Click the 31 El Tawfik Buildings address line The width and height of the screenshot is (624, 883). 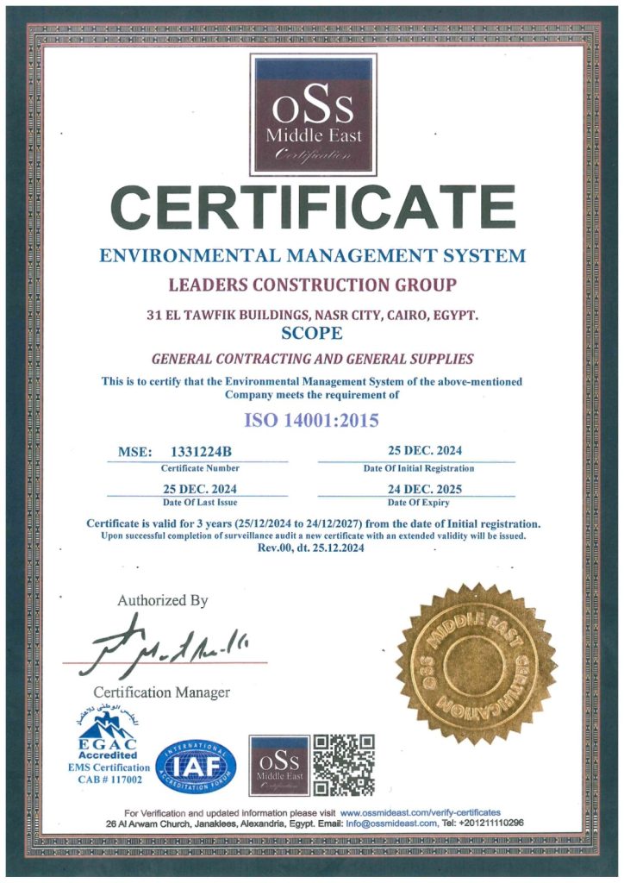pyautogui.click(x=313, y=315)
